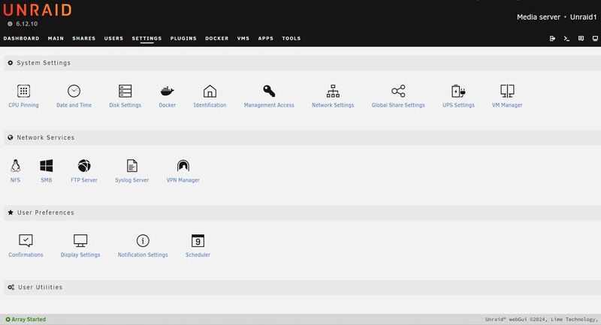Open the web terminal icon
The image size is (601, 325).
click(x=567, y=38)
